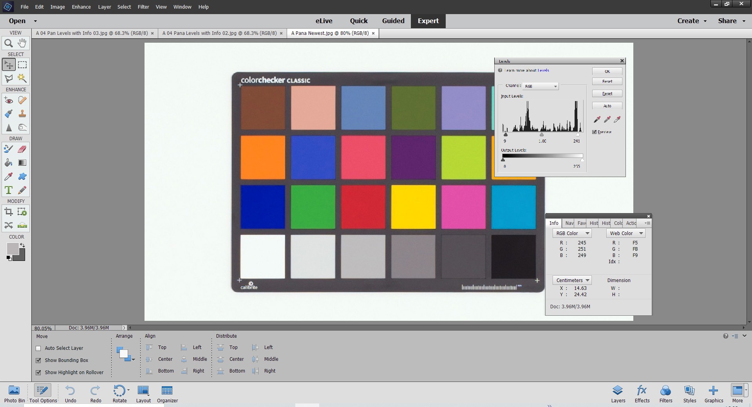Screen dimensions: 752x407
Task: Choose the Rectangular Marquee tool
Action: click(22, 65)
